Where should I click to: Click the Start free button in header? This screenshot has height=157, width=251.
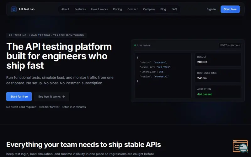230,9
